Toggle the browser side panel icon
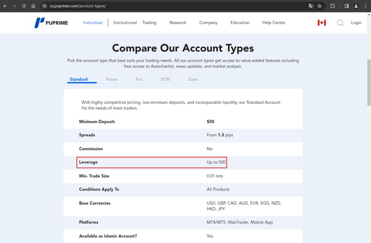 click(346, 6)
